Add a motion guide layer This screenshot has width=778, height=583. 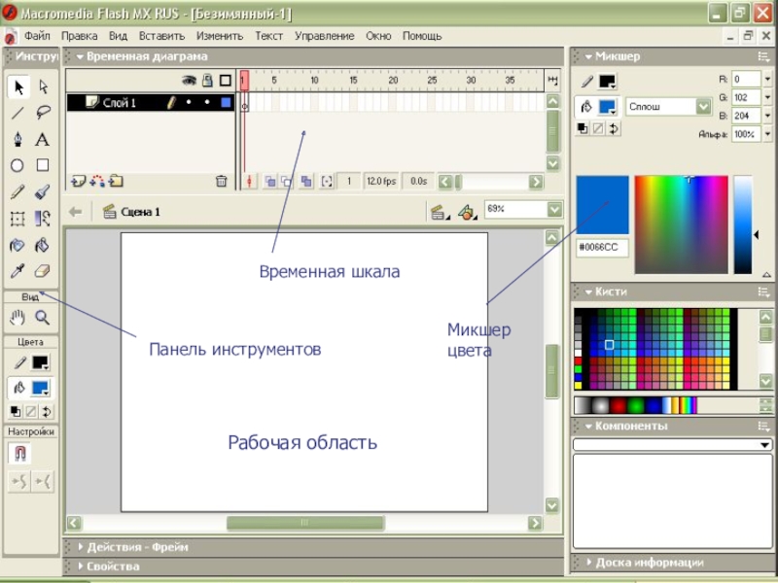click(97, 182)
